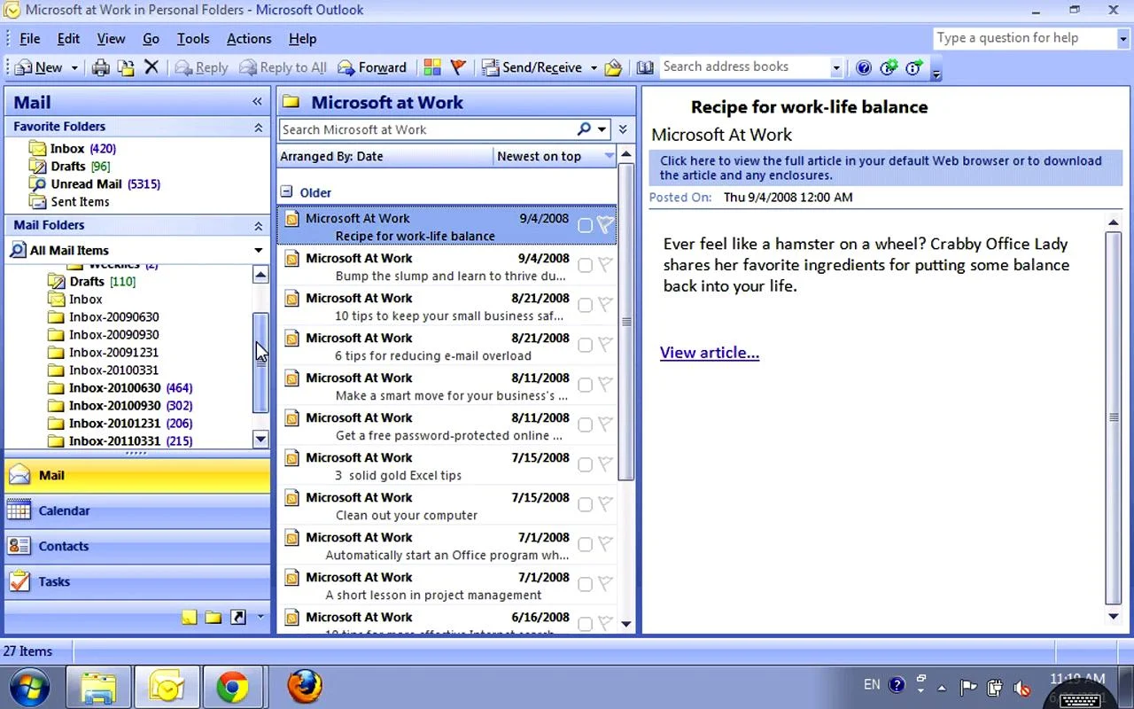This screenshot has height=709, width=1134.
Task: Click flag icon for Clean out your computer
Action: [605, 504]
